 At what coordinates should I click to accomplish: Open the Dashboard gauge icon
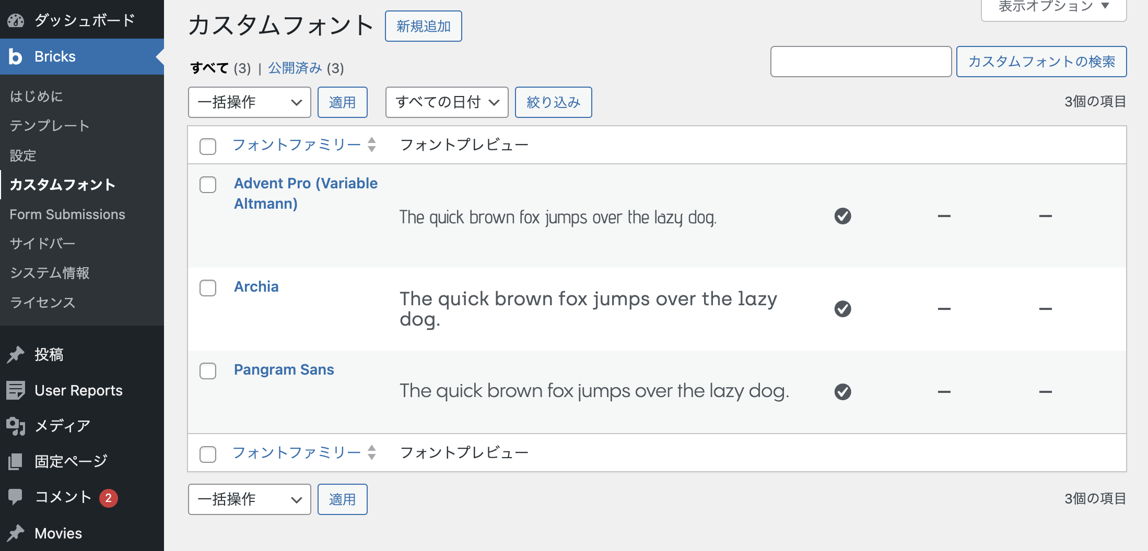coord(16,20)
